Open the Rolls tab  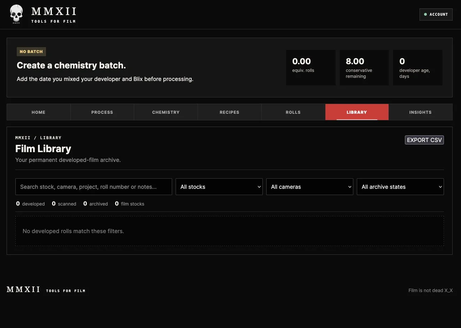[x=293, y=112]
